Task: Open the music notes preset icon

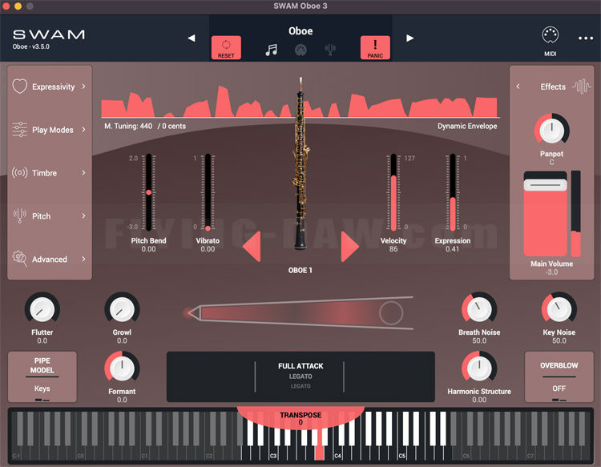Action: click(x=272, y=50)
